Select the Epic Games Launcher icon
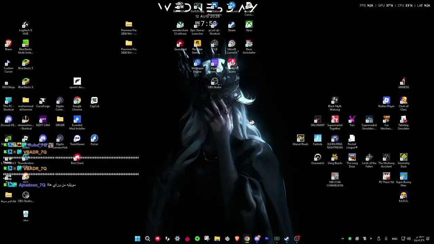Image resolution: width=434 pixels, height=244 pixels. 197,28
